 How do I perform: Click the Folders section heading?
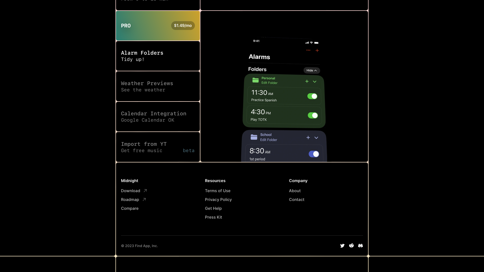[x=257, y=69]
